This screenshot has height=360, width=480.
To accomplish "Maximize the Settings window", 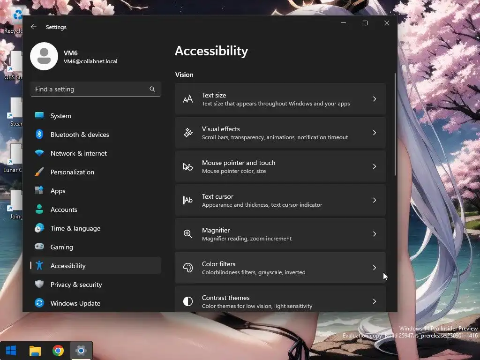I will [x=365, y=23].
